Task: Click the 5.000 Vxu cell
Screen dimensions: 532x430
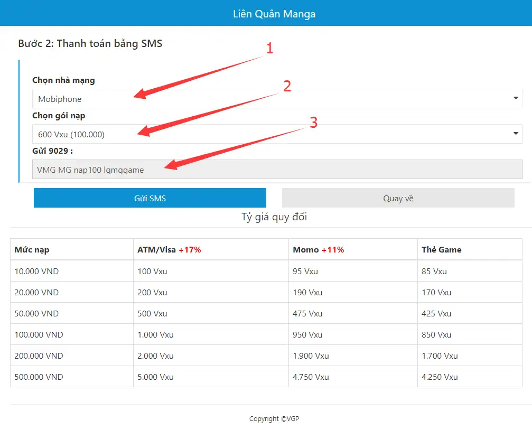Action: pos(211,376)
